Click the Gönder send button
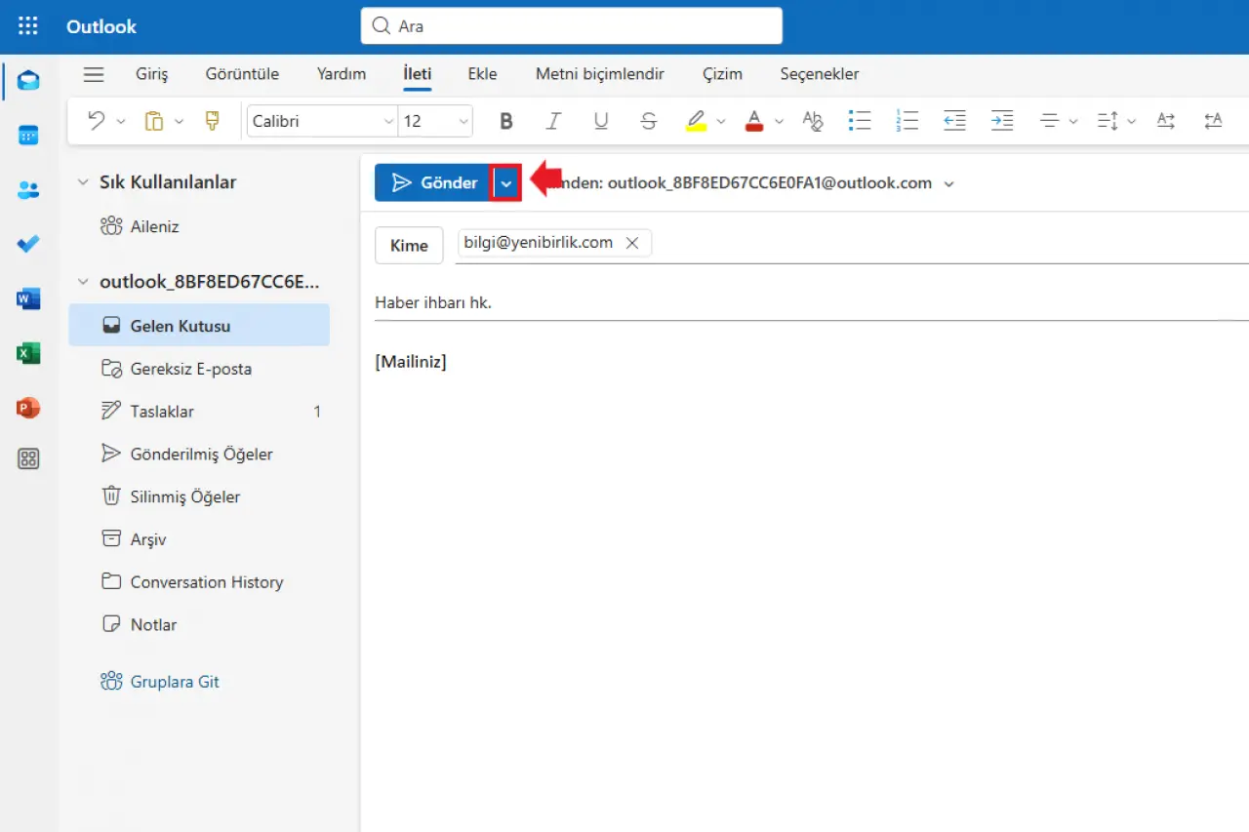The width and height of the screenshot is (1249, 832). pyautogui.click(x=433, y=183)
